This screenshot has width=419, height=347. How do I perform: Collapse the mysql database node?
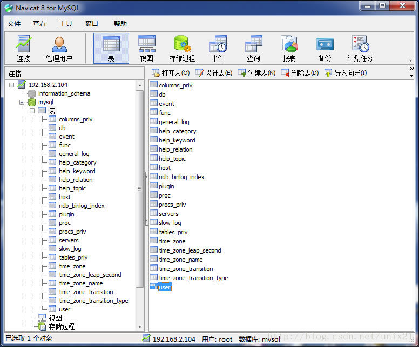(x=22, y=103)
